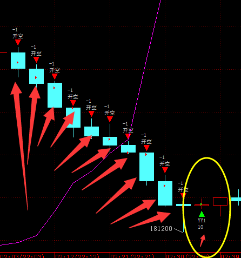
Task: Click red 开空 triangle over the flat cyan candle
Action: (x=183, y=196)
